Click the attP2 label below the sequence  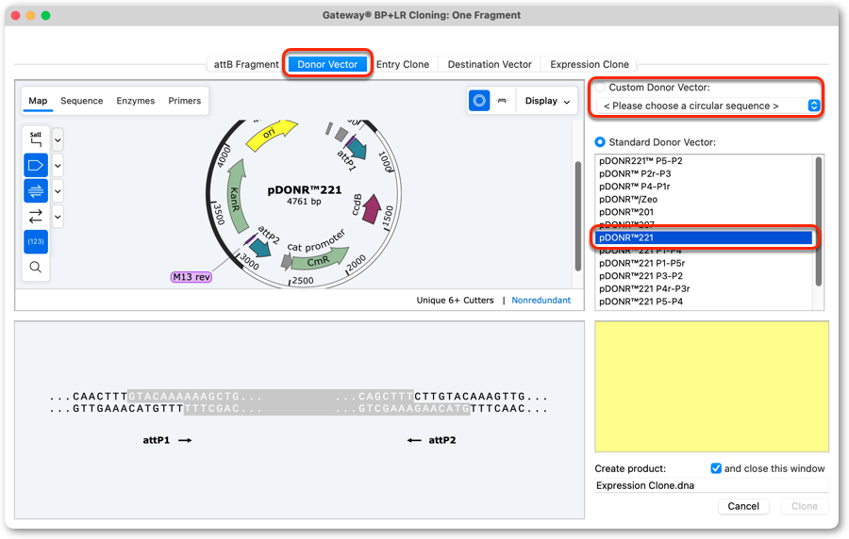442,440
